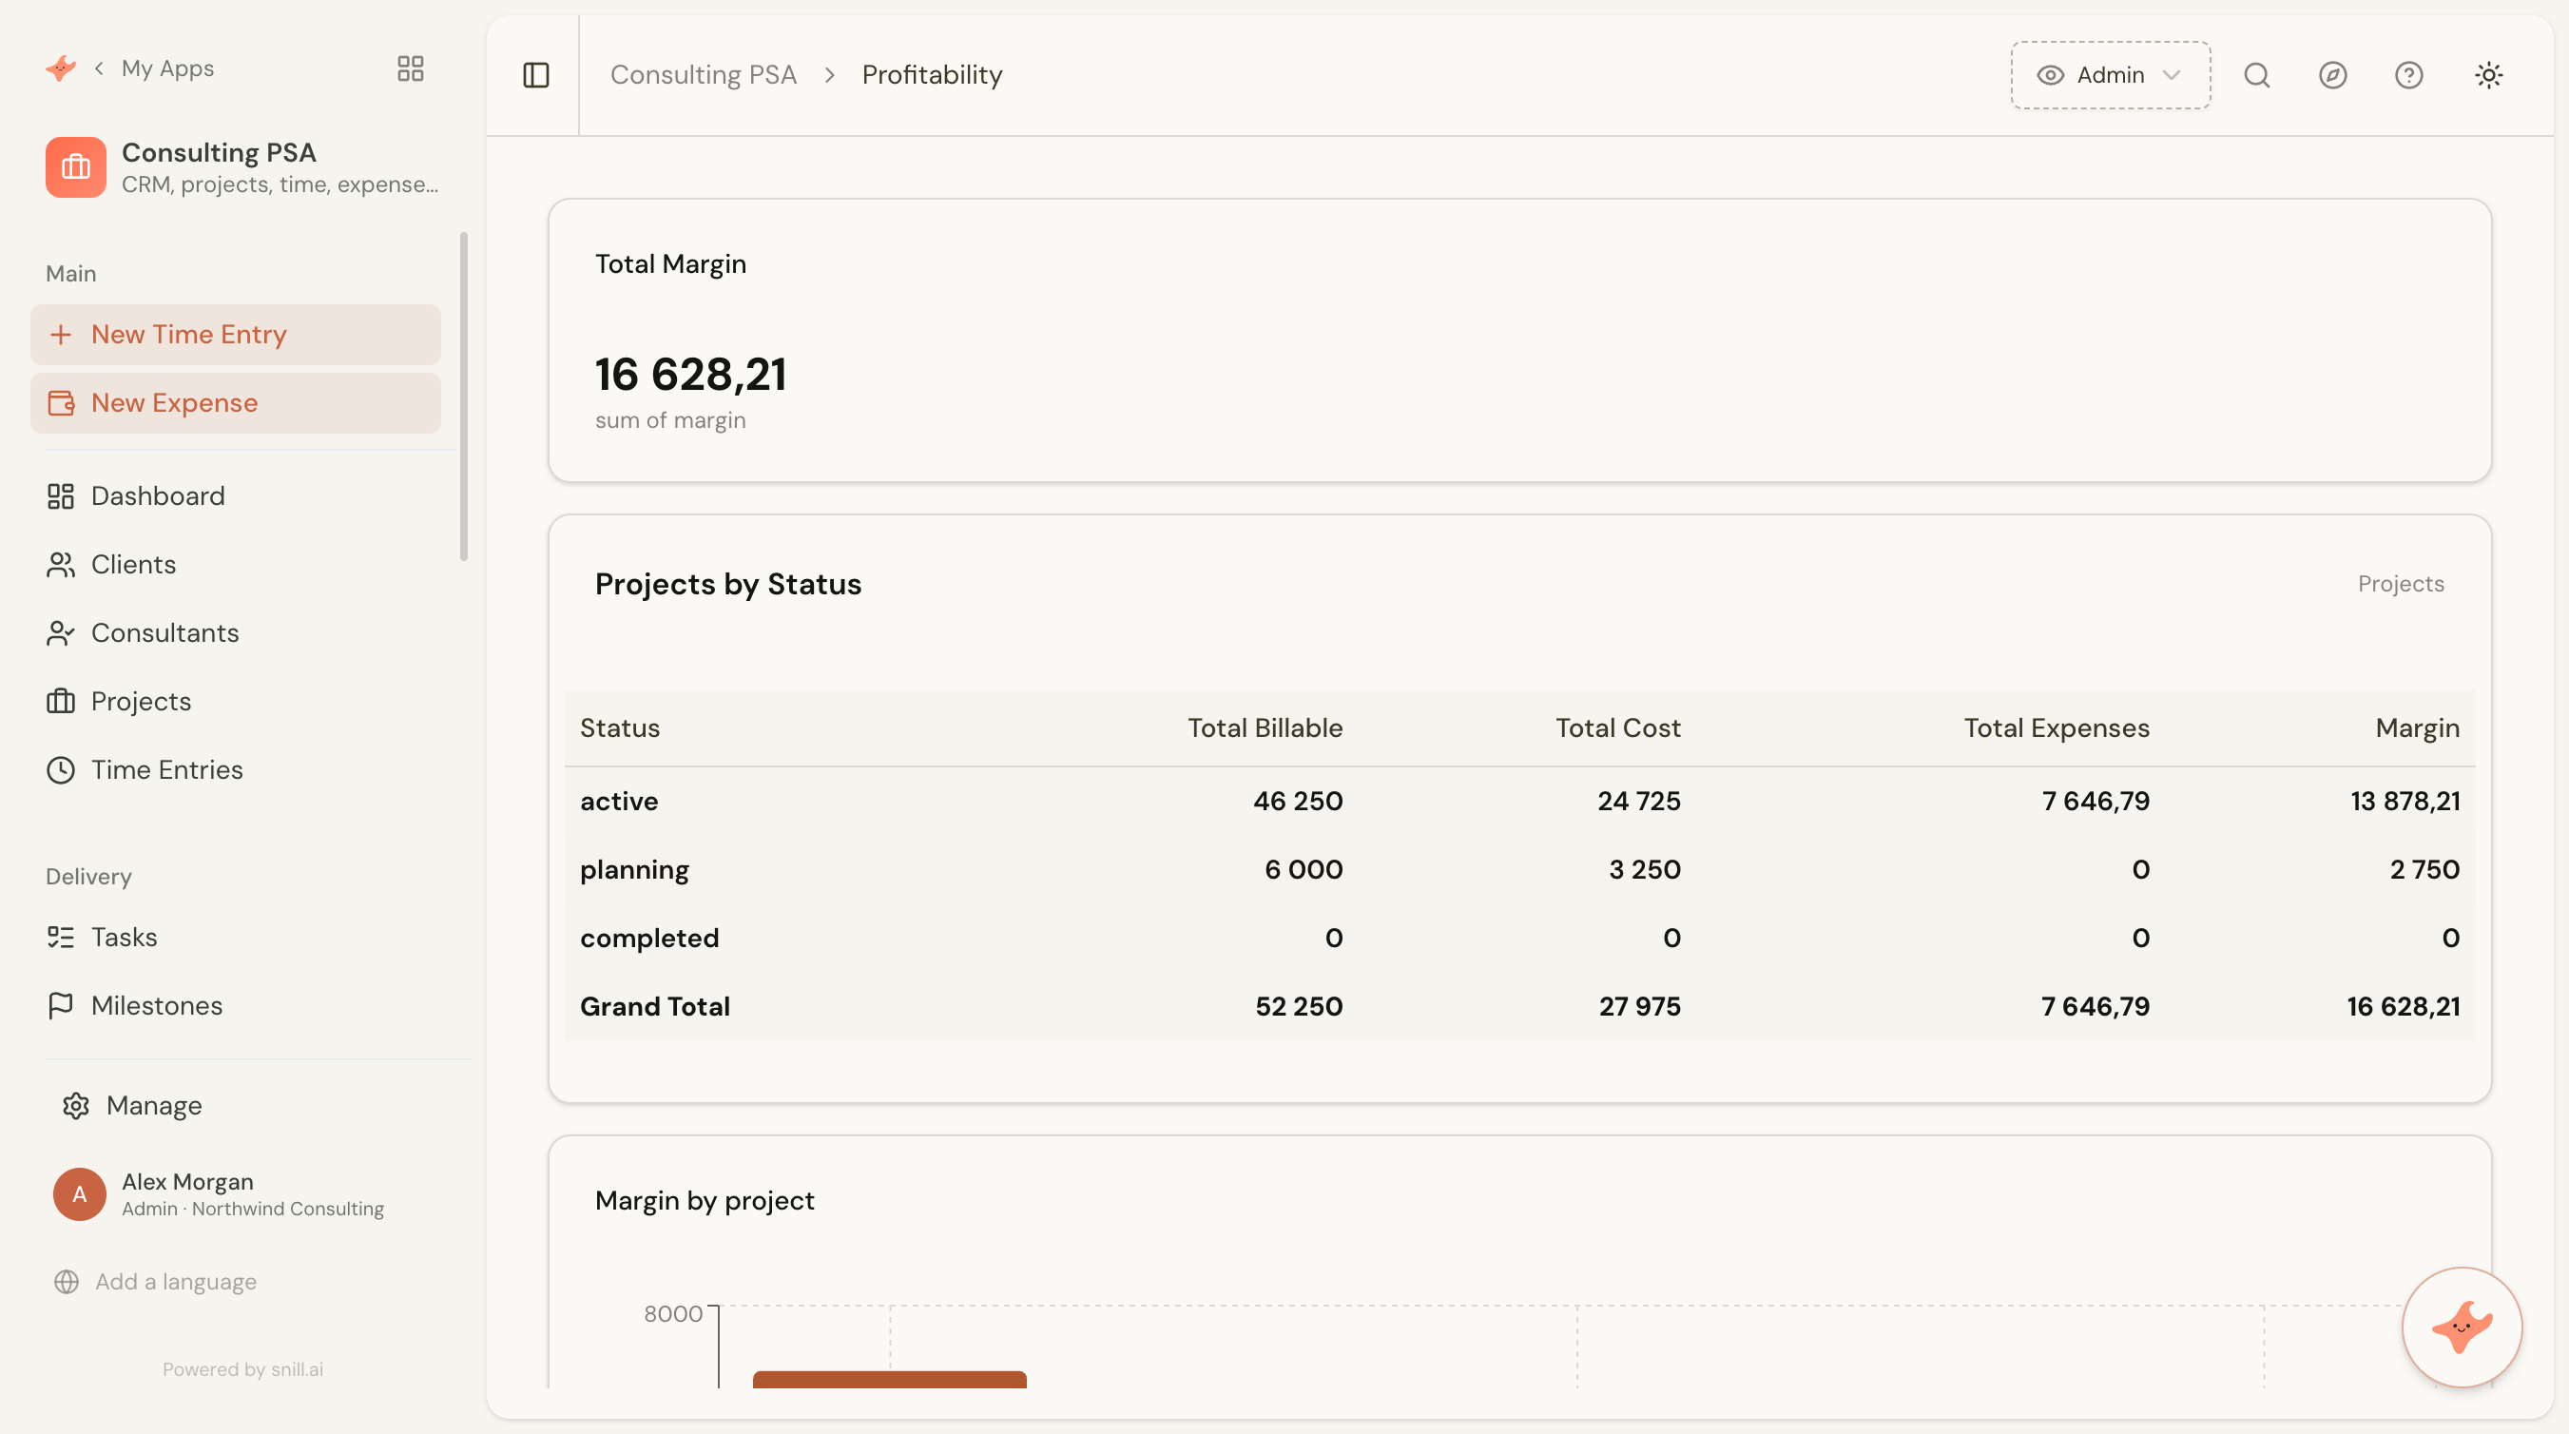Go back using the My Apps chevron
This screenshot has height=1434, width=2569.
click(x=99, y=68)
